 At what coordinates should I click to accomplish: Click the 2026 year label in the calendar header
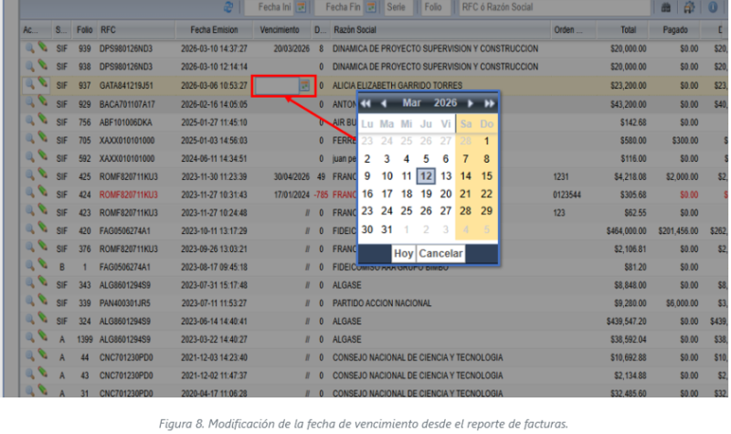point(445,103)
